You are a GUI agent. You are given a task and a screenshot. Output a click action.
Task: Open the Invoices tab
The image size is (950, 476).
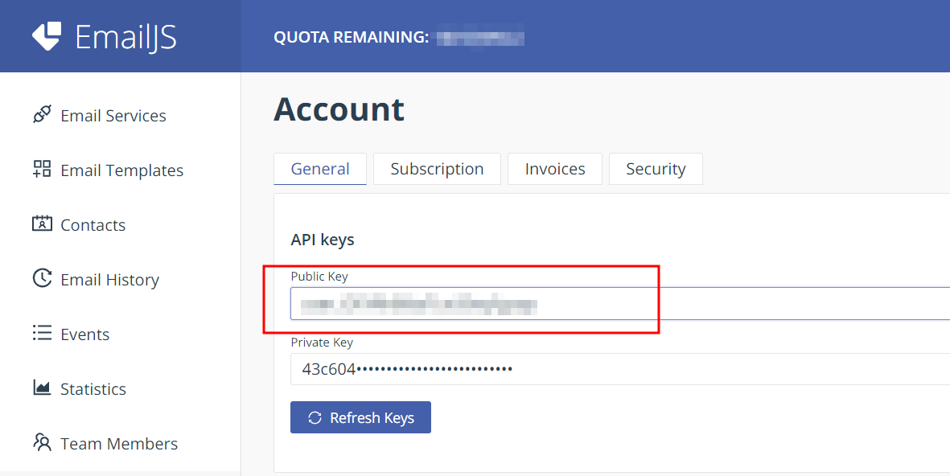coord(555,169)
